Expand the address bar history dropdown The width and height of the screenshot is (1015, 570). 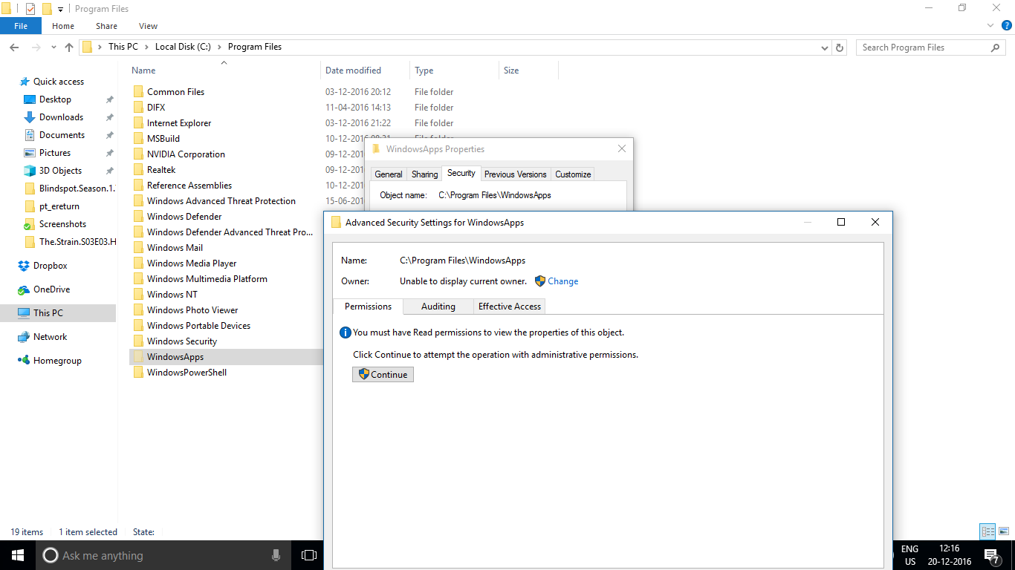(x=825, y=47)
